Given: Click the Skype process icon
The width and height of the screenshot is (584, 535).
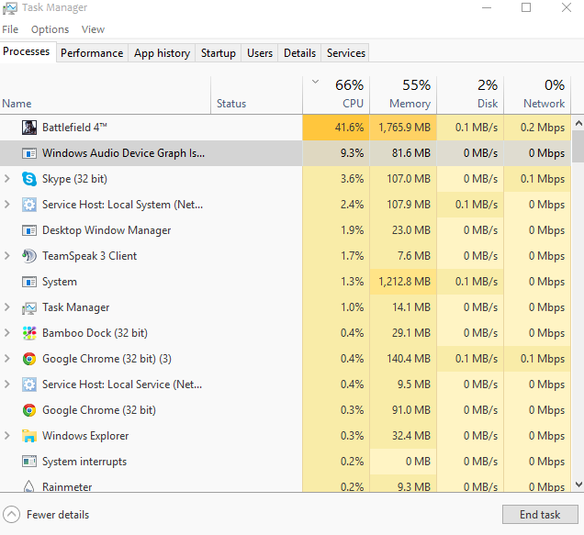Looking at the screenshot, I should coord(29,179).
